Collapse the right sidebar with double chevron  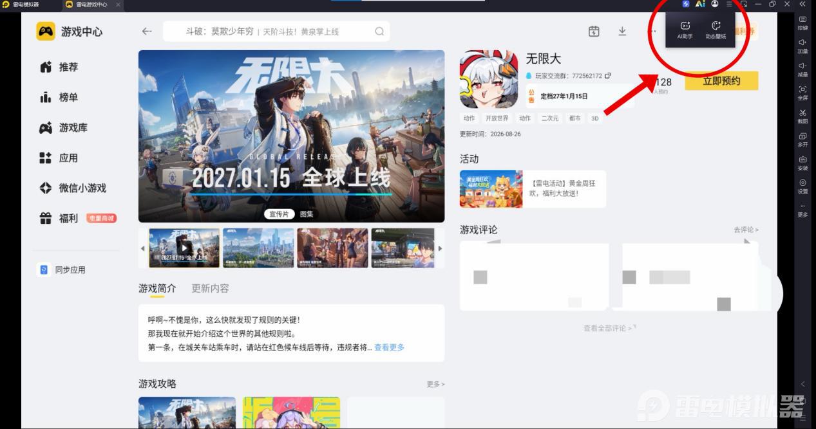click(802, 4)
